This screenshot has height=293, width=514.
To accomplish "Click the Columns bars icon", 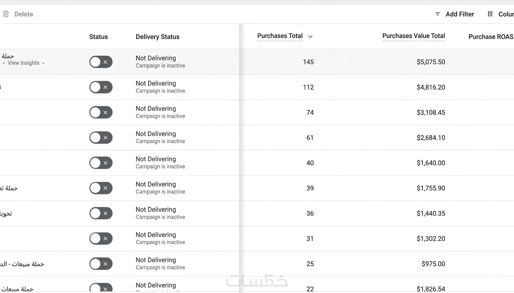I will point(490,14).
